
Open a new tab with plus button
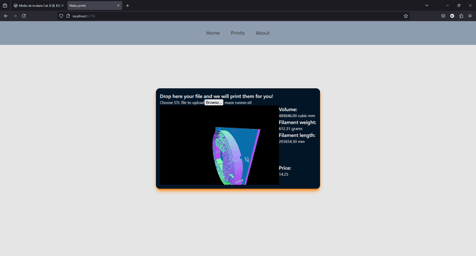(128, 5)
